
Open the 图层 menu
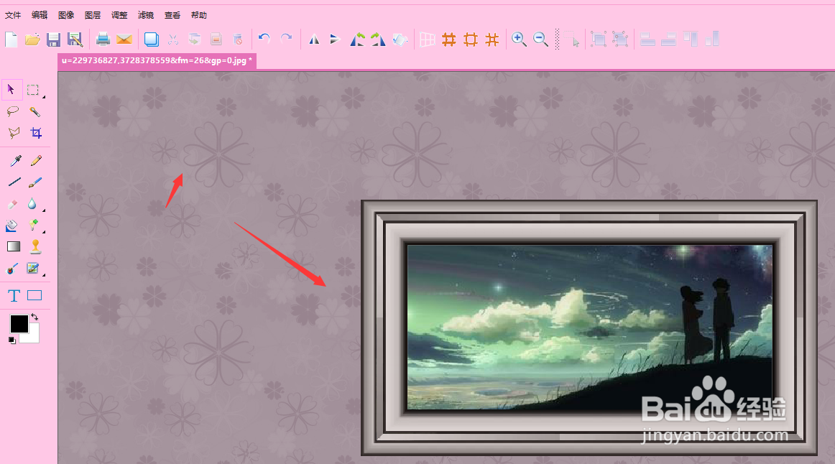(93, 15)
